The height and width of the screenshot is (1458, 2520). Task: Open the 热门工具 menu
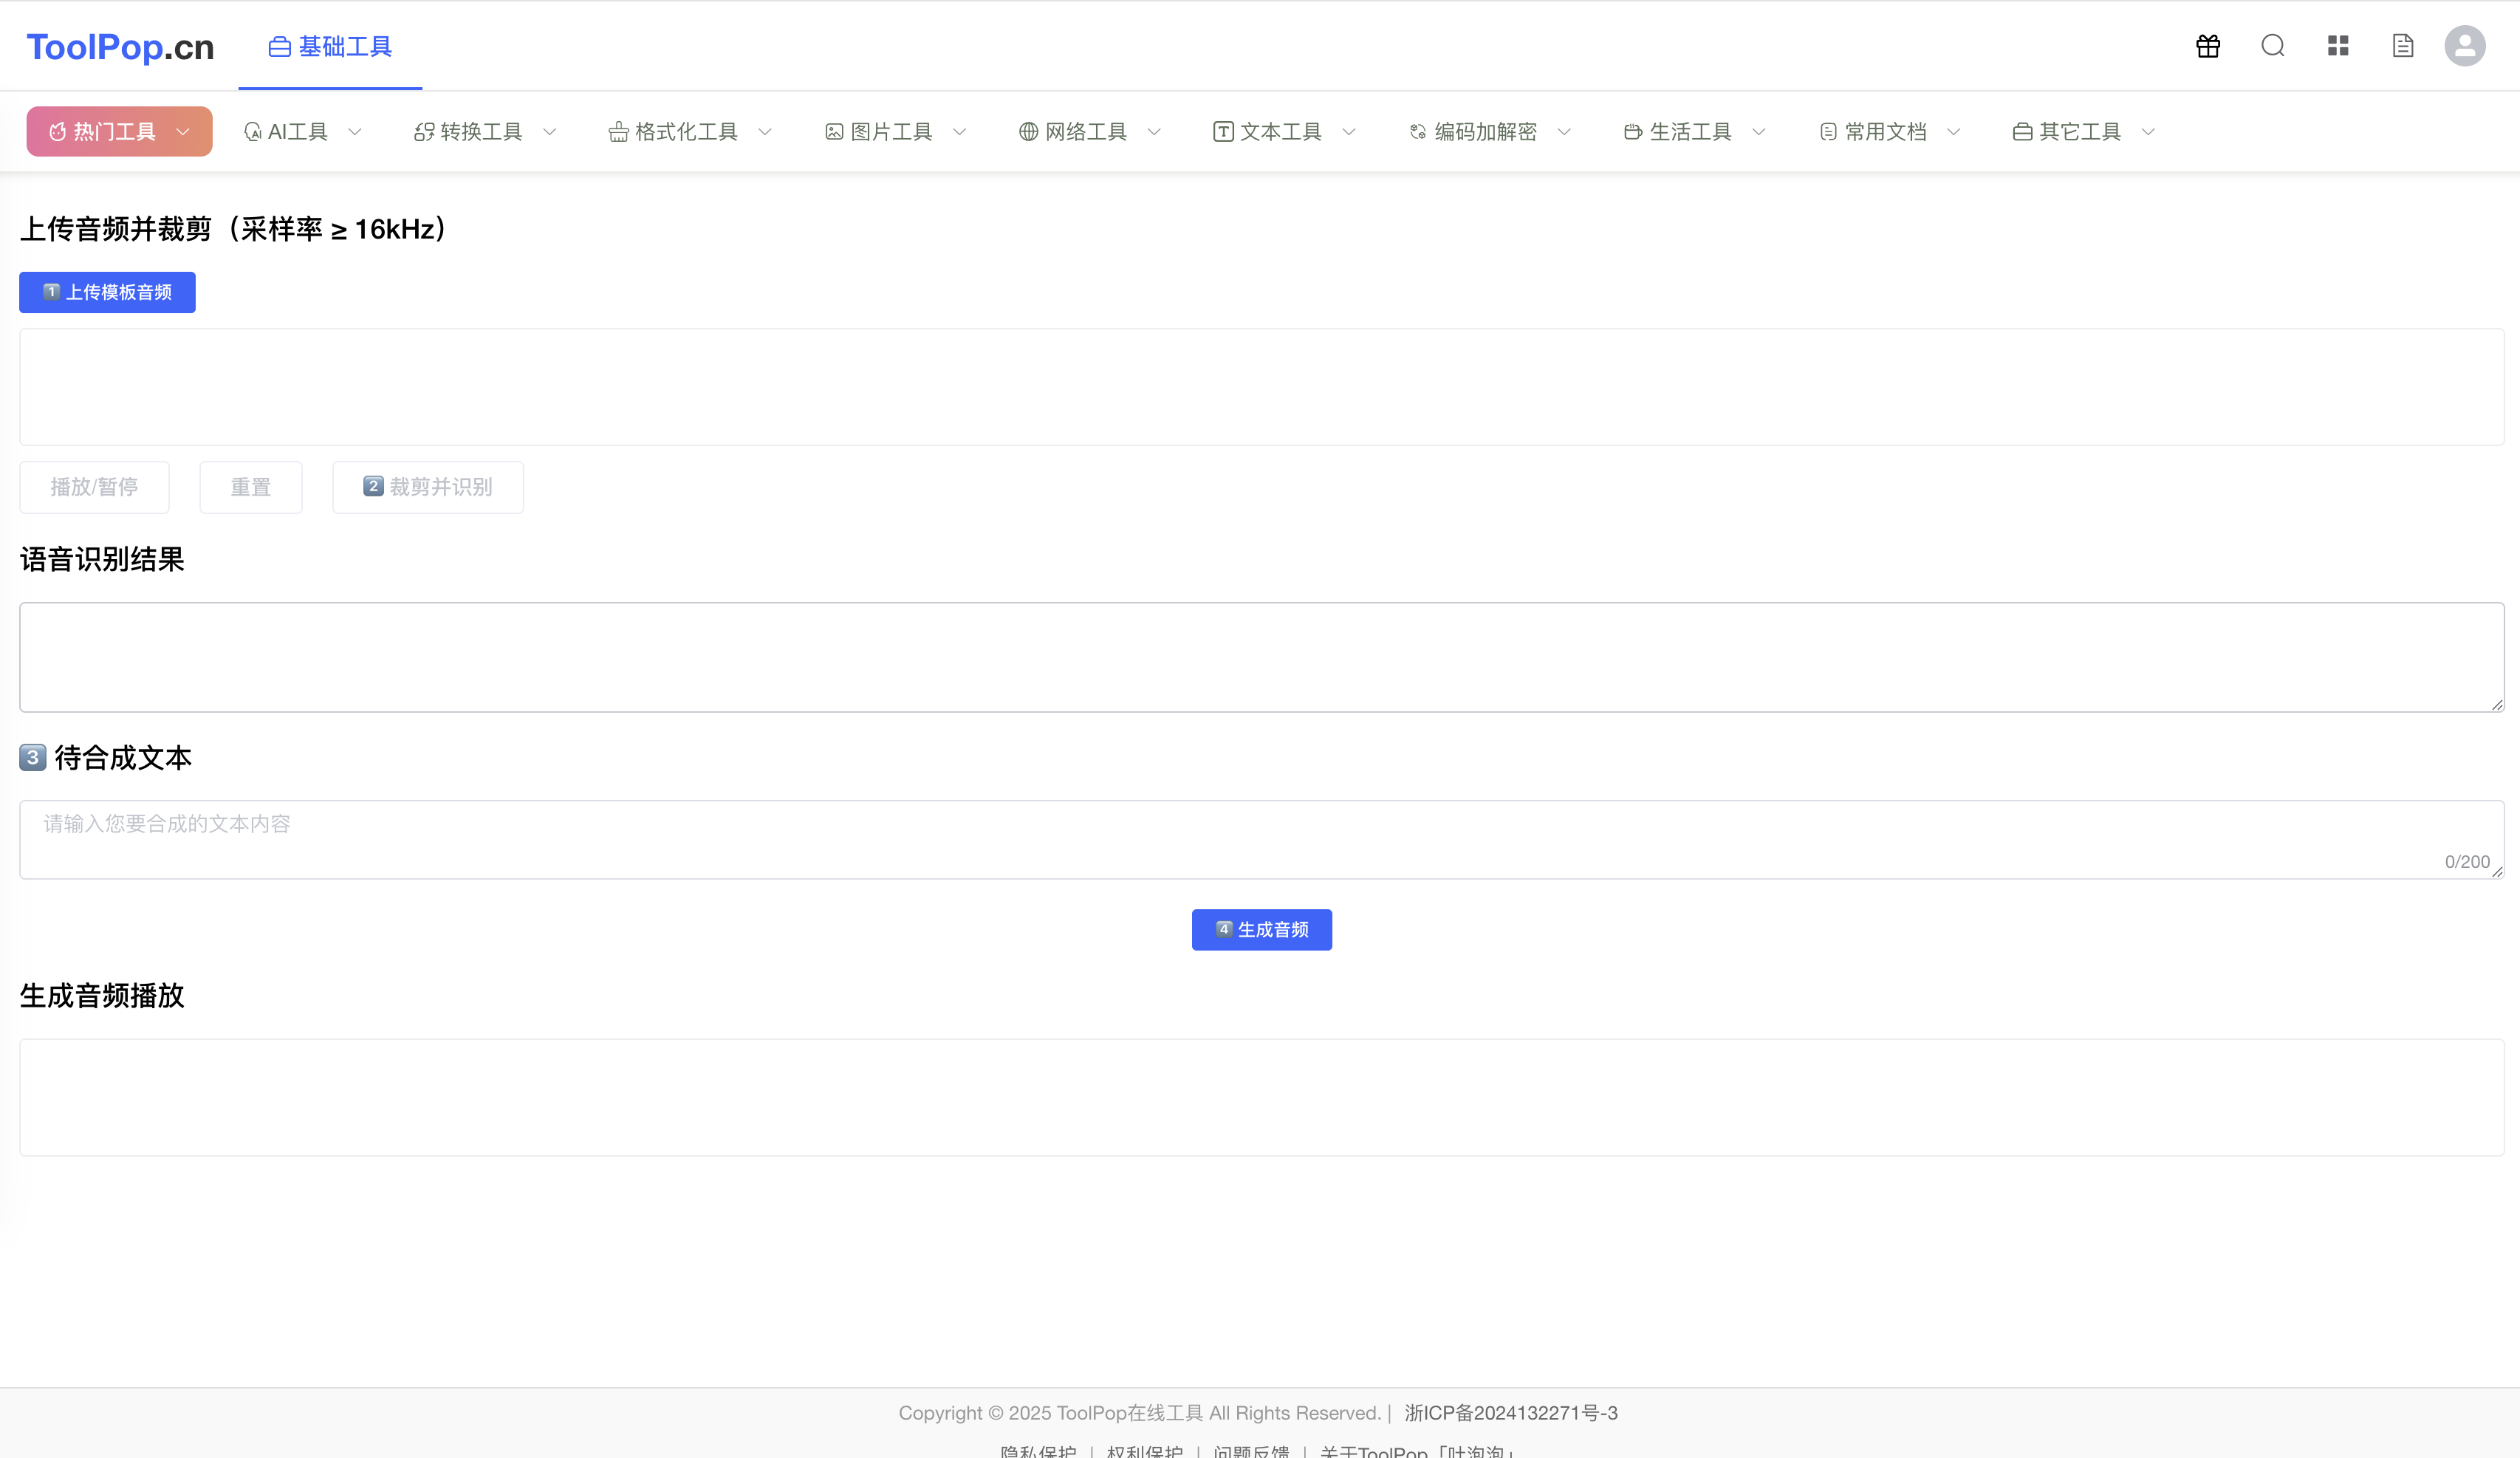(118, 131)
